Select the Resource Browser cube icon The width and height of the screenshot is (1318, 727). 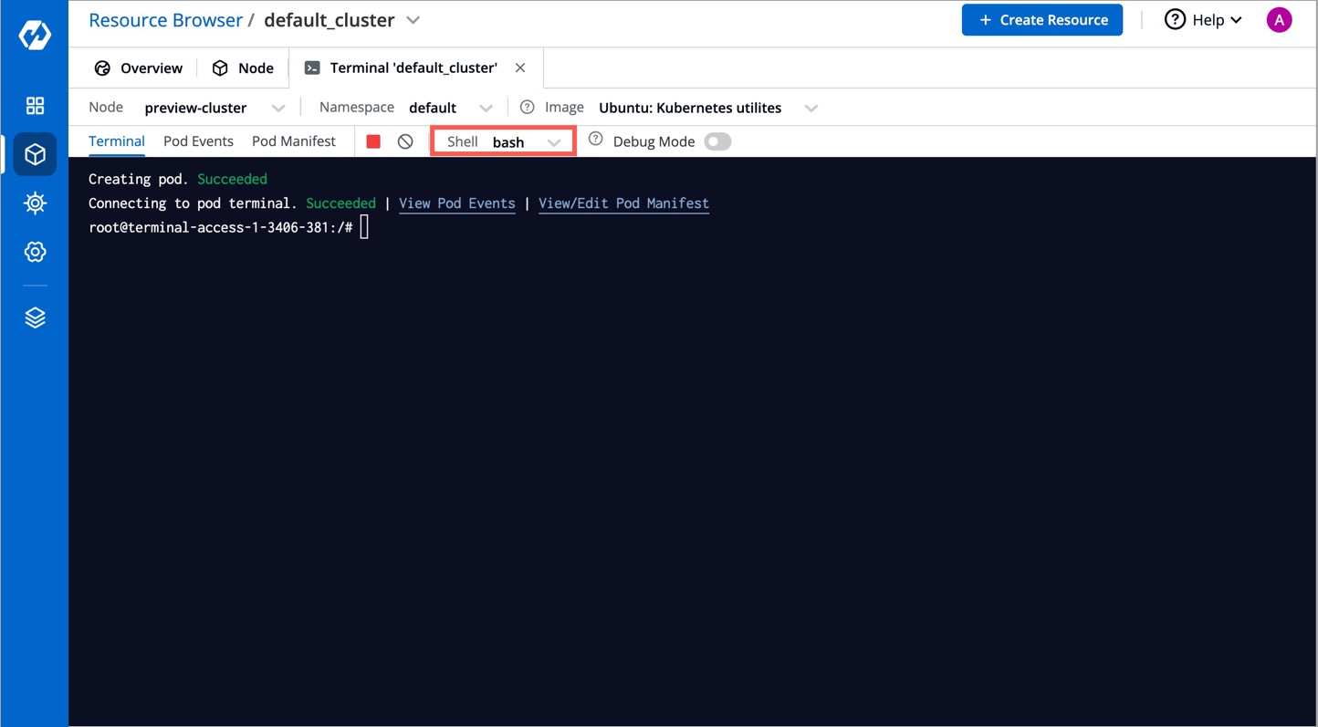click(x=34, y=153)
